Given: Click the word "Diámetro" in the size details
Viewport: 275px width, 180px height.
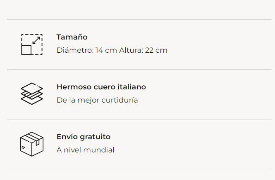Looking at the screenshot, I should pyautogui.click(x=74, y=50).
